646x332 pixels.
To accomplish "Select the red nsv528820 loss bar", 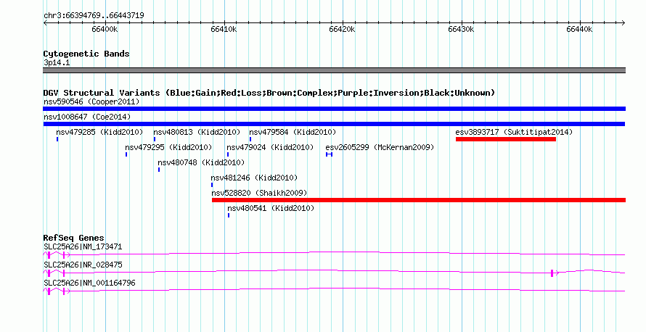I will 419,200.
